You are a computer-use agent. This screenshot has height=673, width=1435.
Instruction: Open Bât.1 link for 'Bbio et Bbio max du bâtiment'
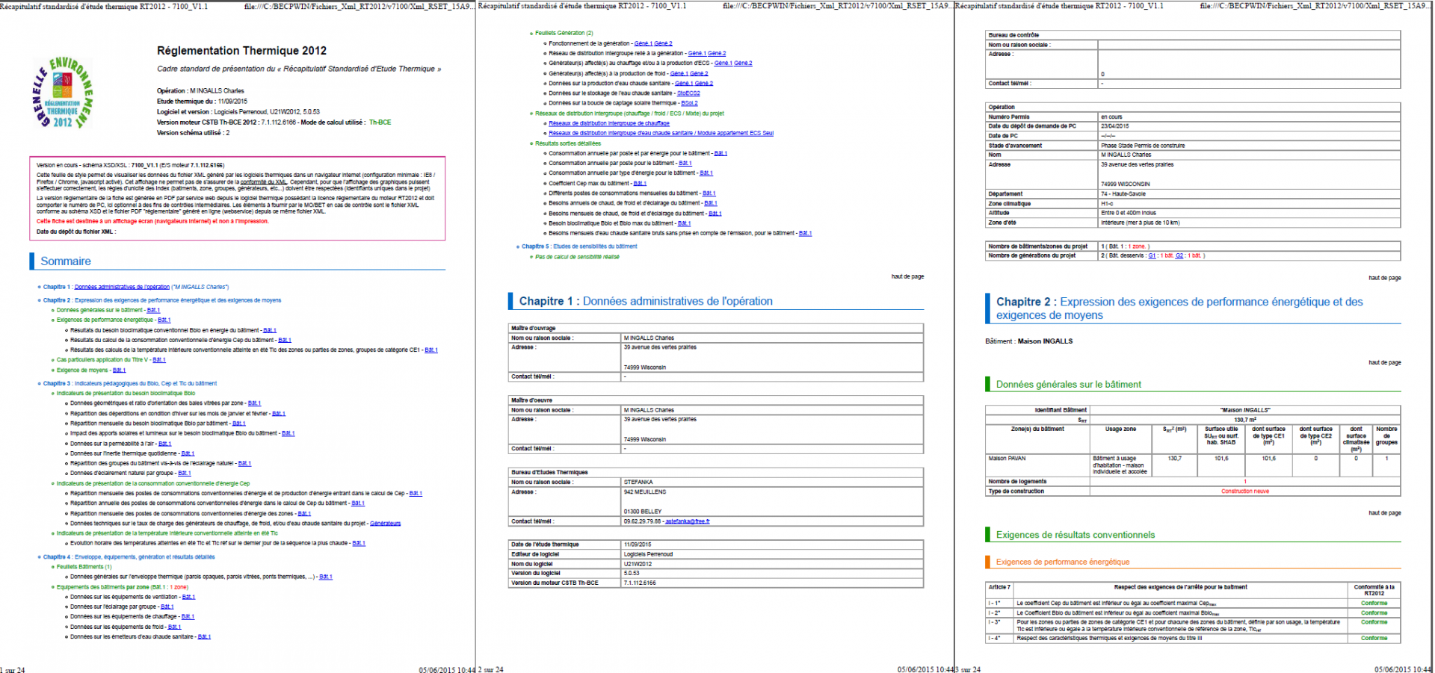coord(684,223)
